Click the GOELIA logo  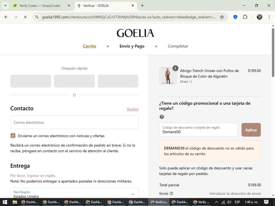tap(135, 33)
